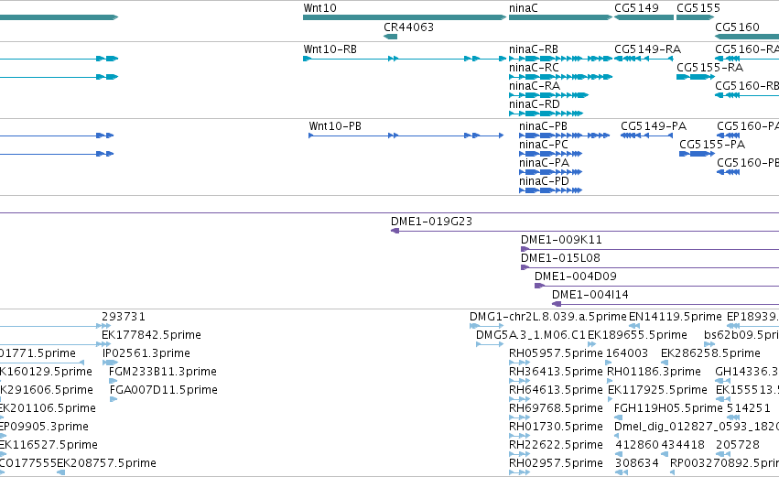Select the DME1-004D09 BAC label

[x=575, y=276]
